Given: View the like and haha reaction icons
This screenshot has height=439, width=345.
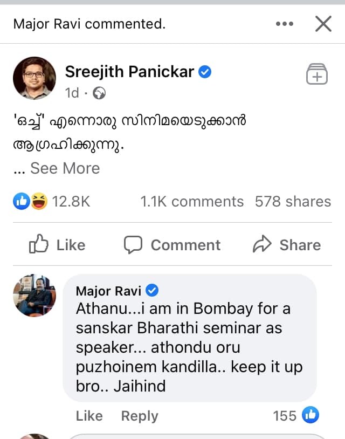Looking at the screenshot, I should [30, 202].
